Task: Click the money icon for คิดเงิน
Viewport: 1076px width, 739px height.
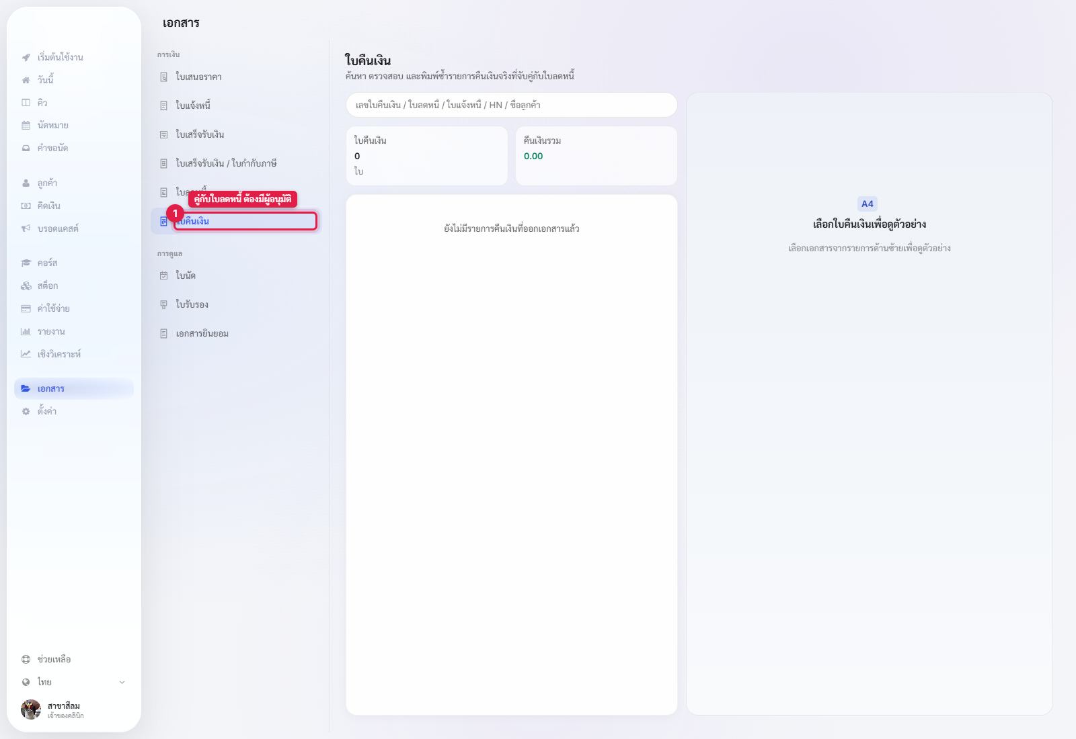Action: coord(26,206)
